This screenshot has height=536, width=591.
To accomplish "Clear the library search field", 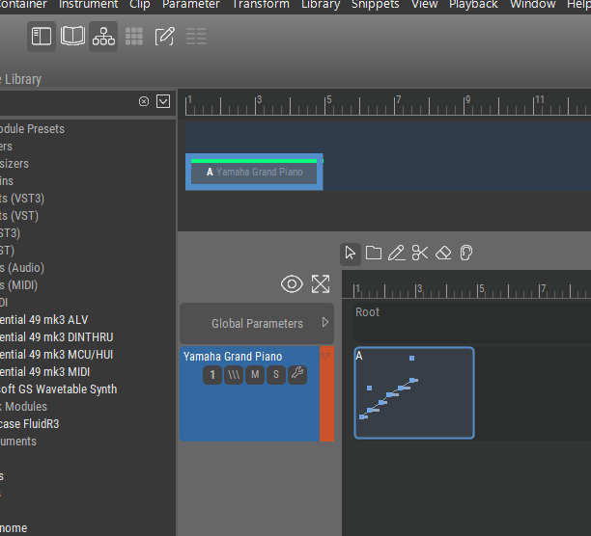I will [x=144, y=101].
